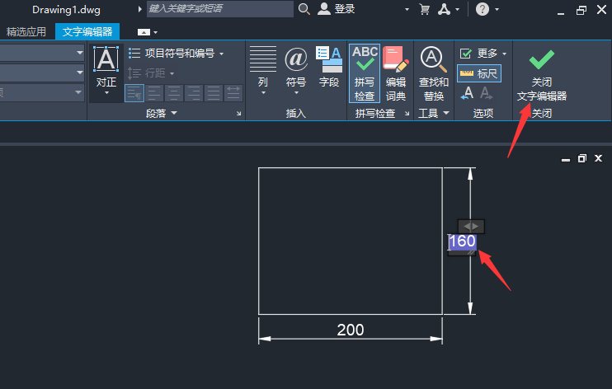The image size is (612, 389).
Task: Open the 行距 line spacing option
Action: tap(151, 73)
